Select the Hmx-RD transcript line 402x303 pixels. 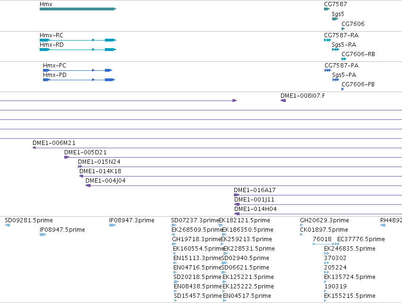[x=78, y=50]
